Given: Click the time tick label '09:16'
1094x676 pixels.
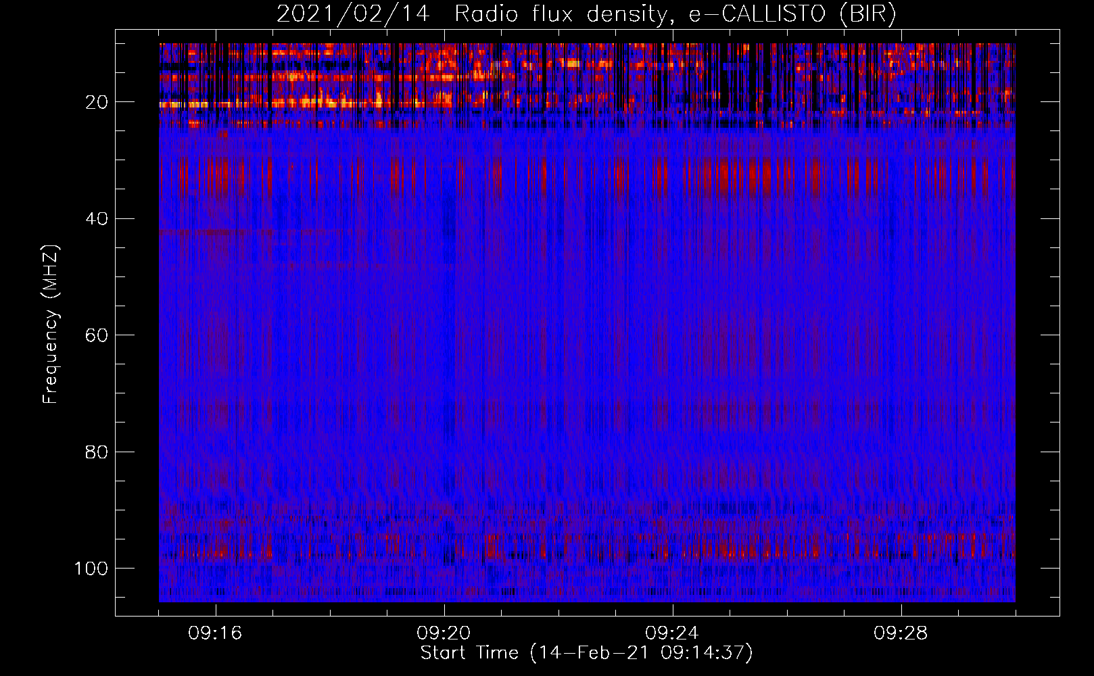Looking at the screenshot, I should [216, 633].
